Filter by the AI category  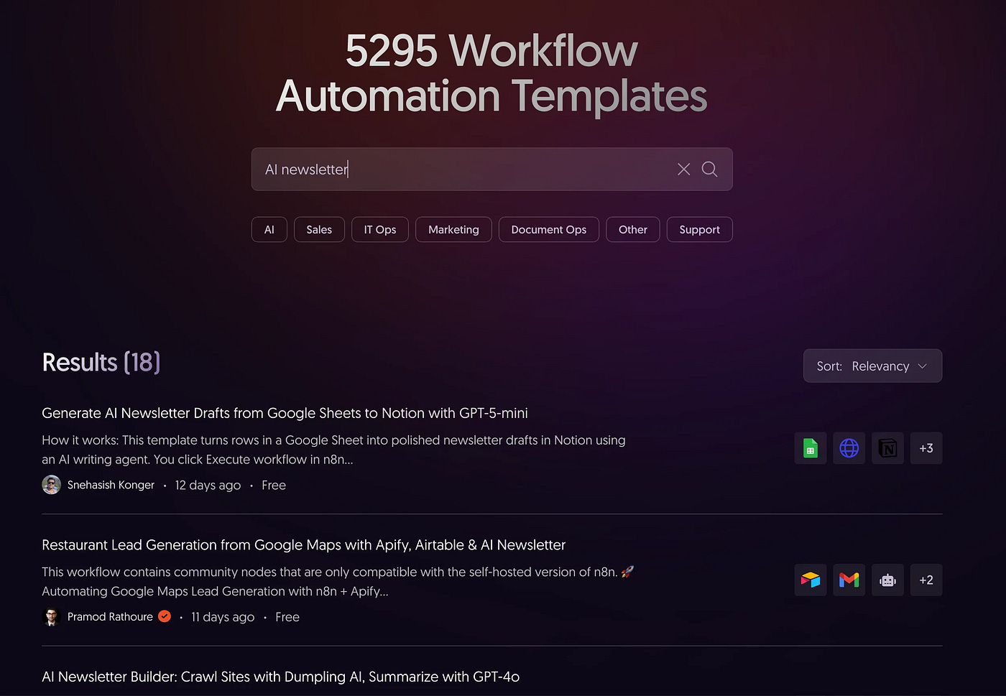pyautogui.click(x=269, y=230)
